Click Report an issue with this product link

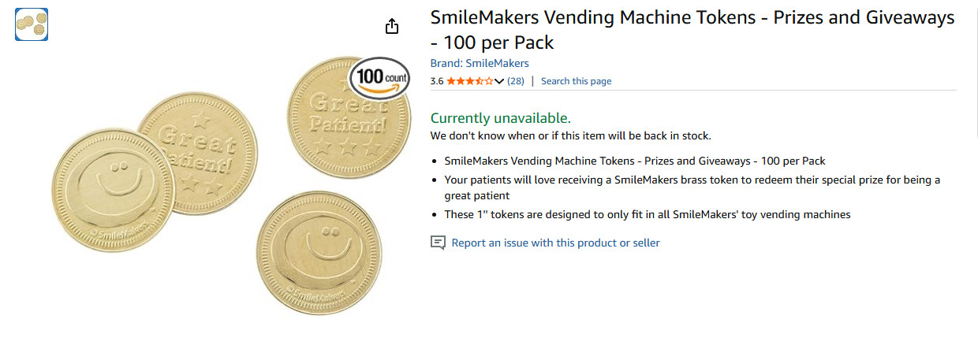coord(555,243)
